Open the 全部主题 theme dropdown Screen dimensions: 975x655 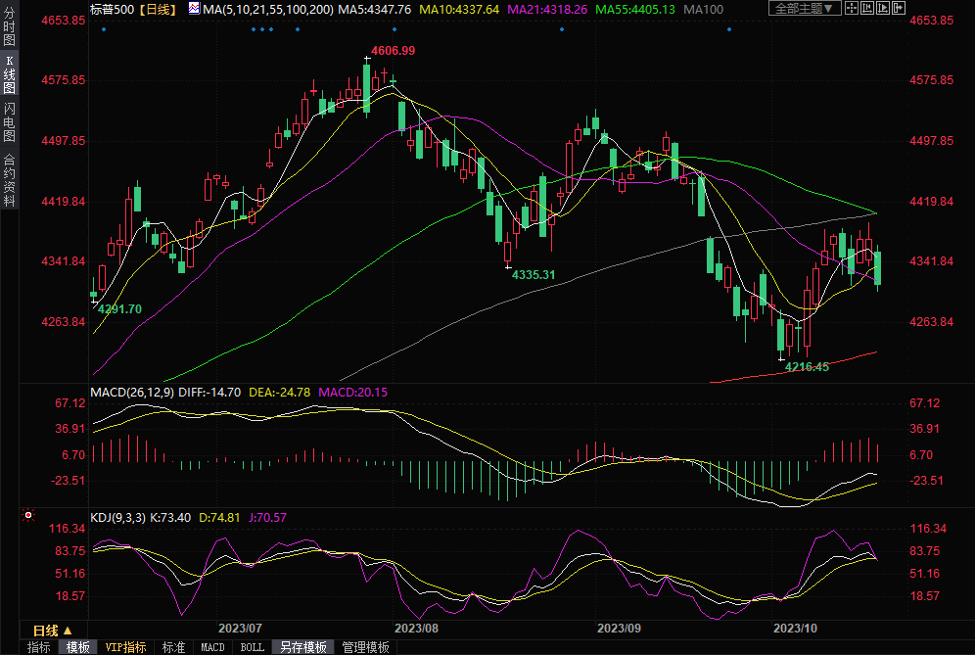(x=805, y=9)
